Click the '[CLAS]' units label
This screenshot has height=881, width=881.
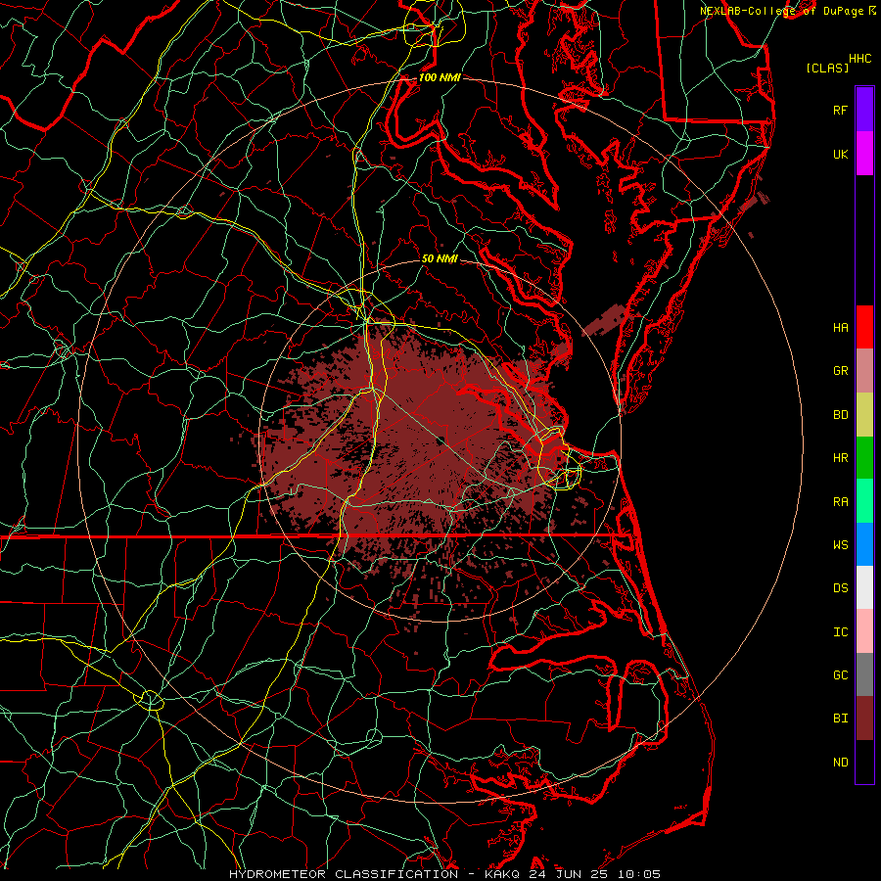pyautogui.click(x=827, y=68)
